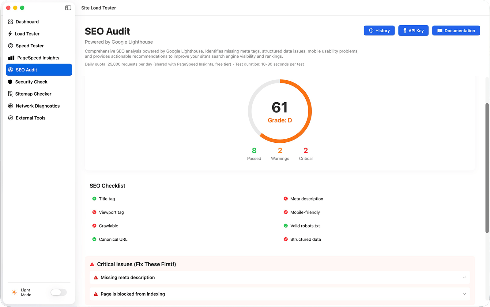Open the Speed Tester tool
This screenshot has height=307, width=490.
29,46
